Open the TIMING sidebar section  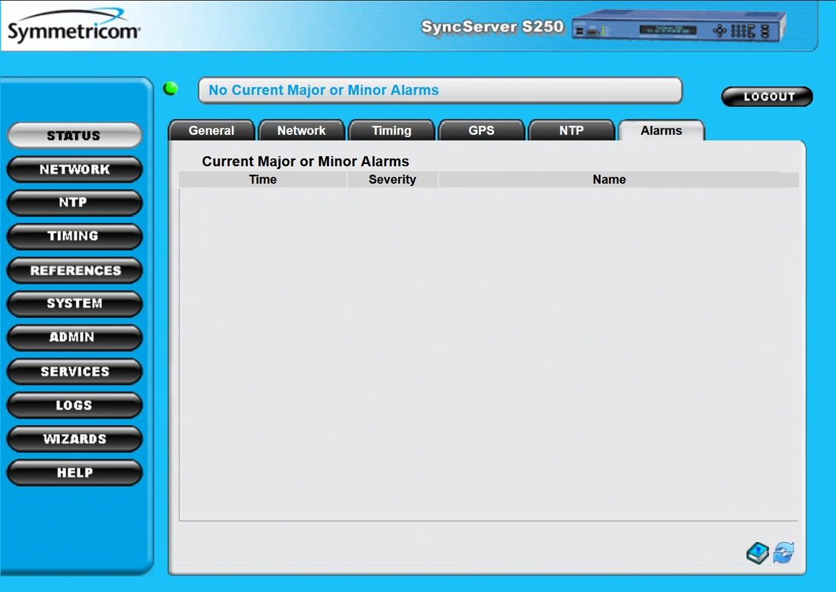(x=74, y=236)
